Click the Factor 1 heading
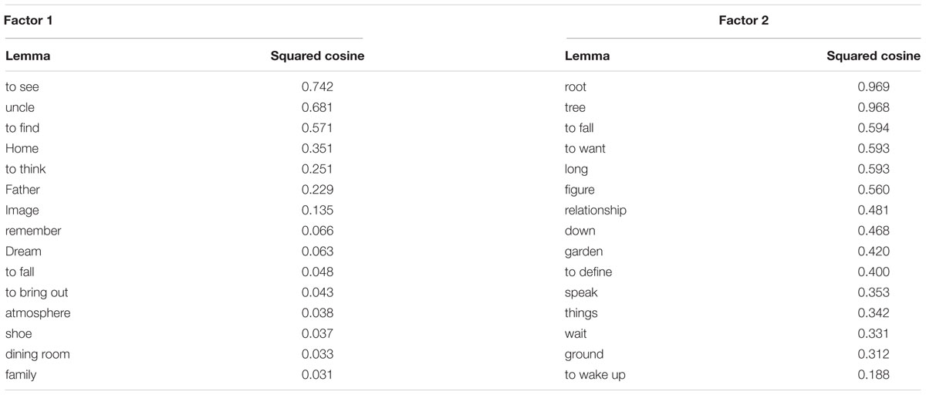The image size is (926, 395). pos(28,22)
